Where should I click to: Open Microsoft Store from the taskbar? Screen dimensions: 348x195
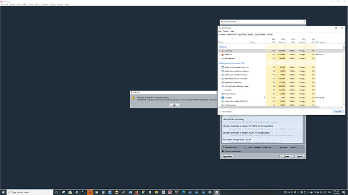point(70,192)
